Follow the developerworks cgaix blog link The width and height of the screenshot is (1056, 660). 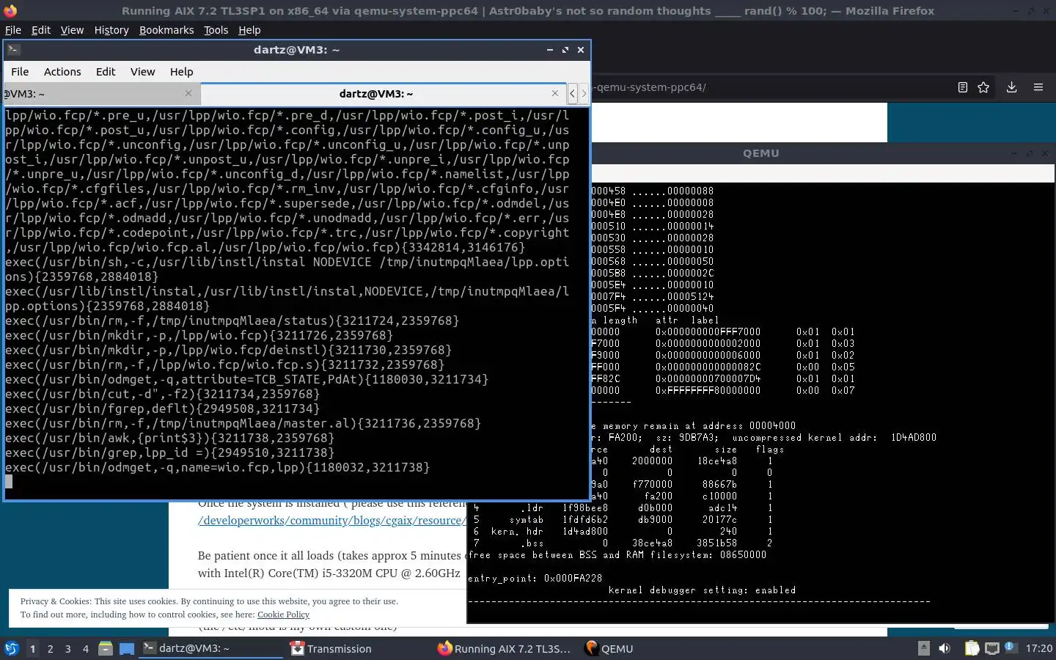[331, 521]
